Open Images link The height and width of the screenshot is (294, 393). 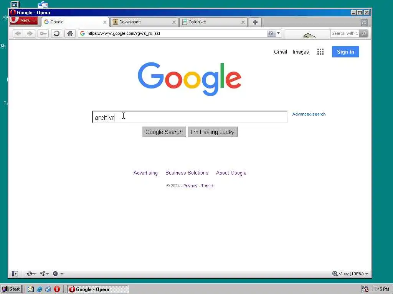[301, 52]
